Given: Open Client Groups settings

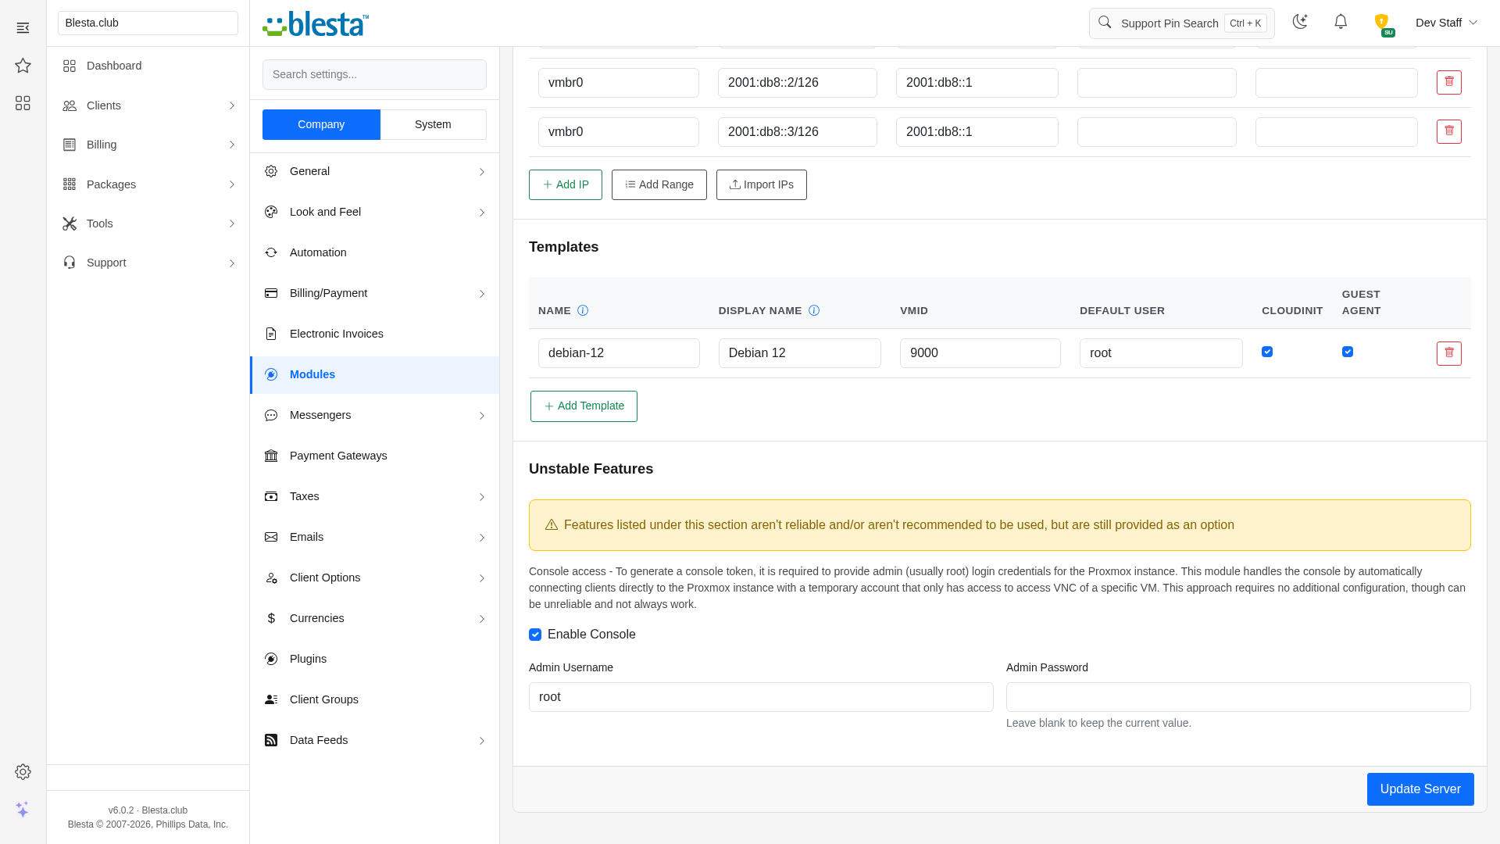Looking at the screenshot, I should coord(375,699).
